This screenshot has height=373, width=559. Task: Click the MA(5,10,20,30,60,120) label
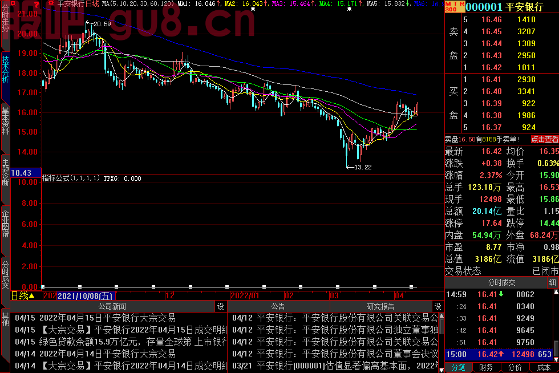pyautogui.click(x=138, y=3)
